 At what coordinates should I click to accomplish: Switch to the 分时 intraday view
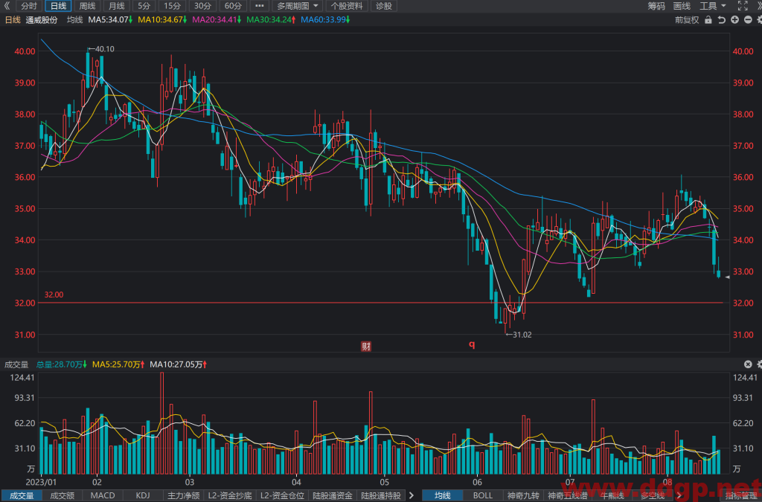pyautogui.click(x=29, y=6)
